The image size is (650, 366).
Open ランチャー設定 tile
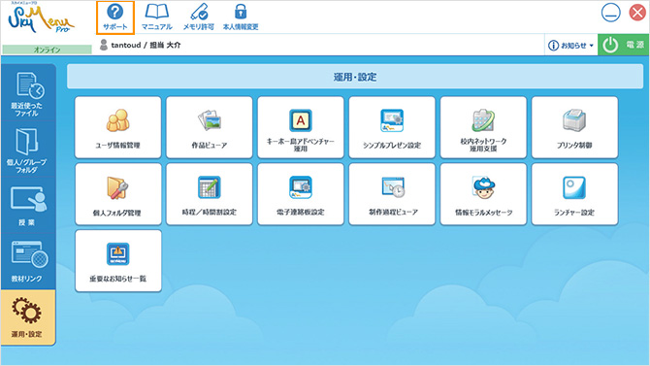coord(574,194)
